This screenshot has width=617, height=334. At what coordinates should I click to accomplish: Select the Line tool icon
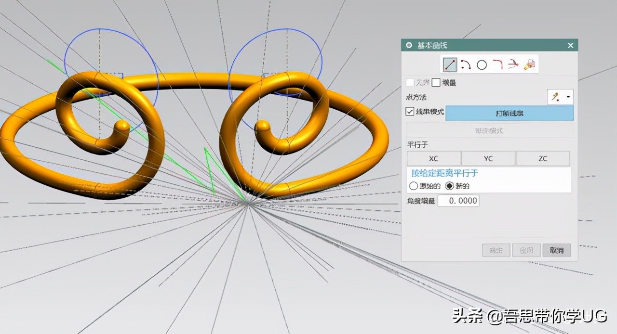point(450,64)
